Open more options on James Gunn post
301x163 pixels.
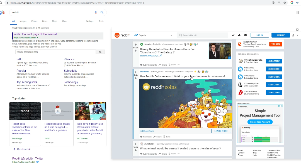[179, 65]
